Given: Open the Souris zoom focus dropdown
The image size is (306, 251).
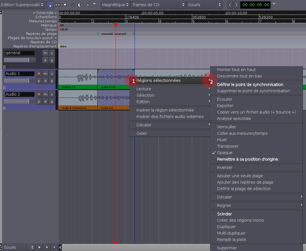Looking at the screenshot, I should (205, 5).
